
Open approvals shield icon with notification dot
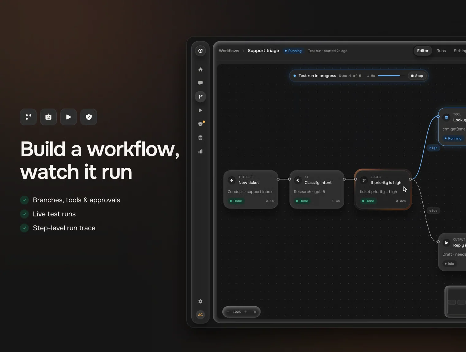coord(201,124)
